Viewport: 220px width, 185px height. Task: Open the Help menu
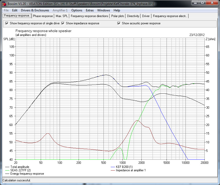117,10
